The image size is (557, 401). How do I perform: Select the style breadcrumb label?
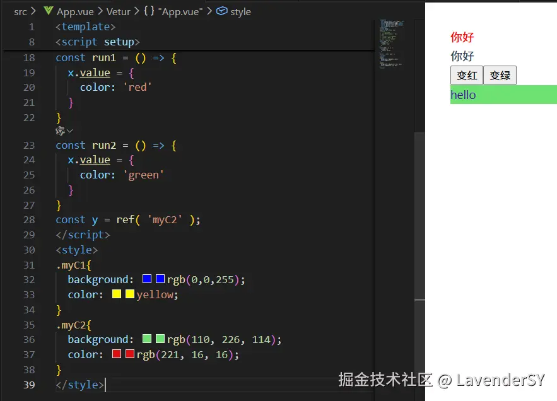click(240, 11)
